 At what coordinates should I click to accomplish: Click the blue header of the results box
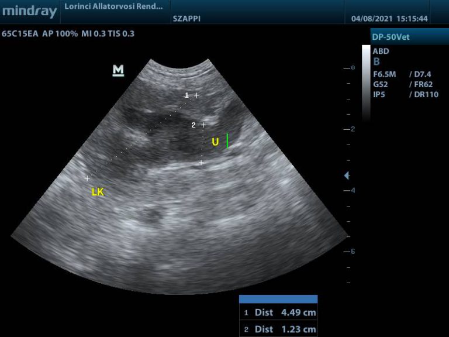(278, 299)
